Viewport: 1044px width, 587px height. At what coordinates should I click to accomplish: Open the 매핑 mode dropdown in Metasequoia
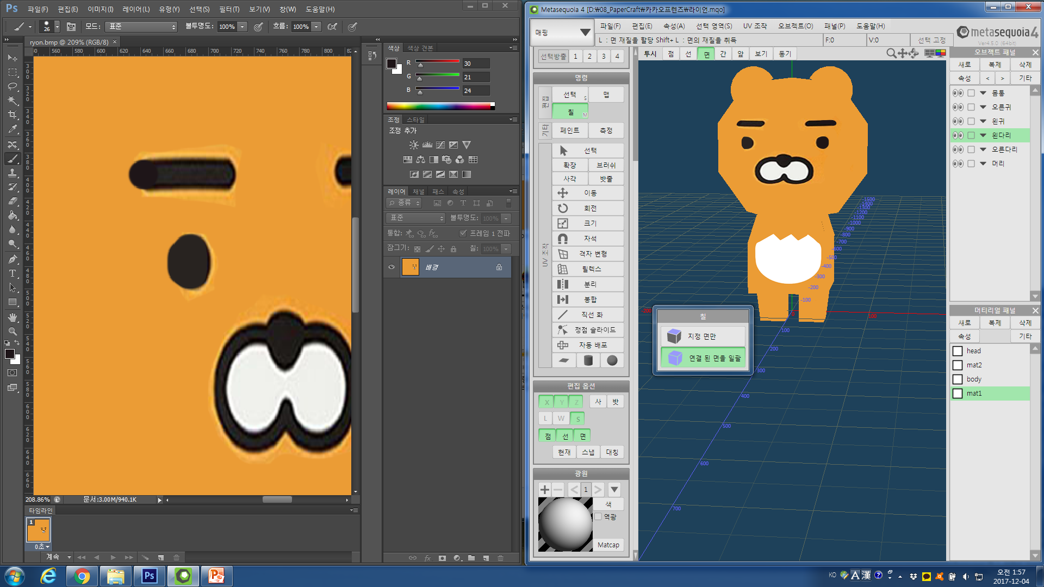coord(563,33)
